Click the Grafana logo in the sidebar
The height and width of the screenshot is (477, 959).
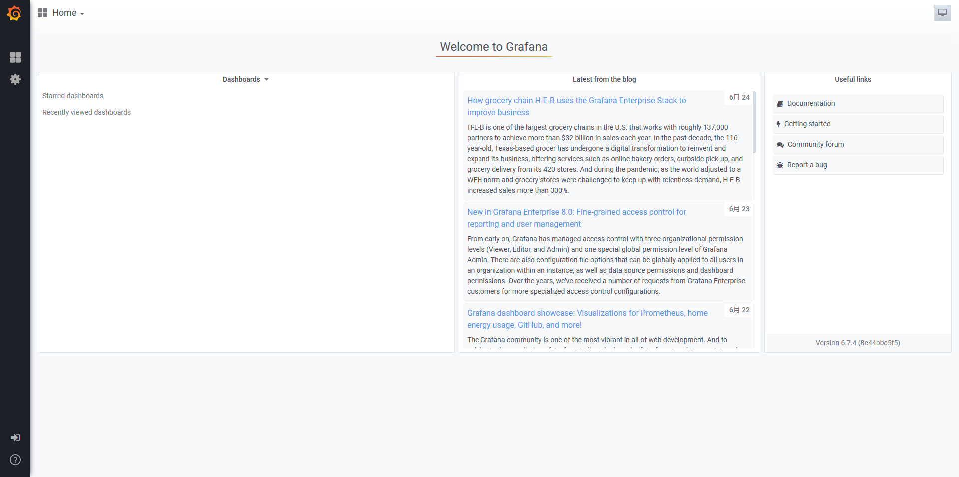point(14,13)
